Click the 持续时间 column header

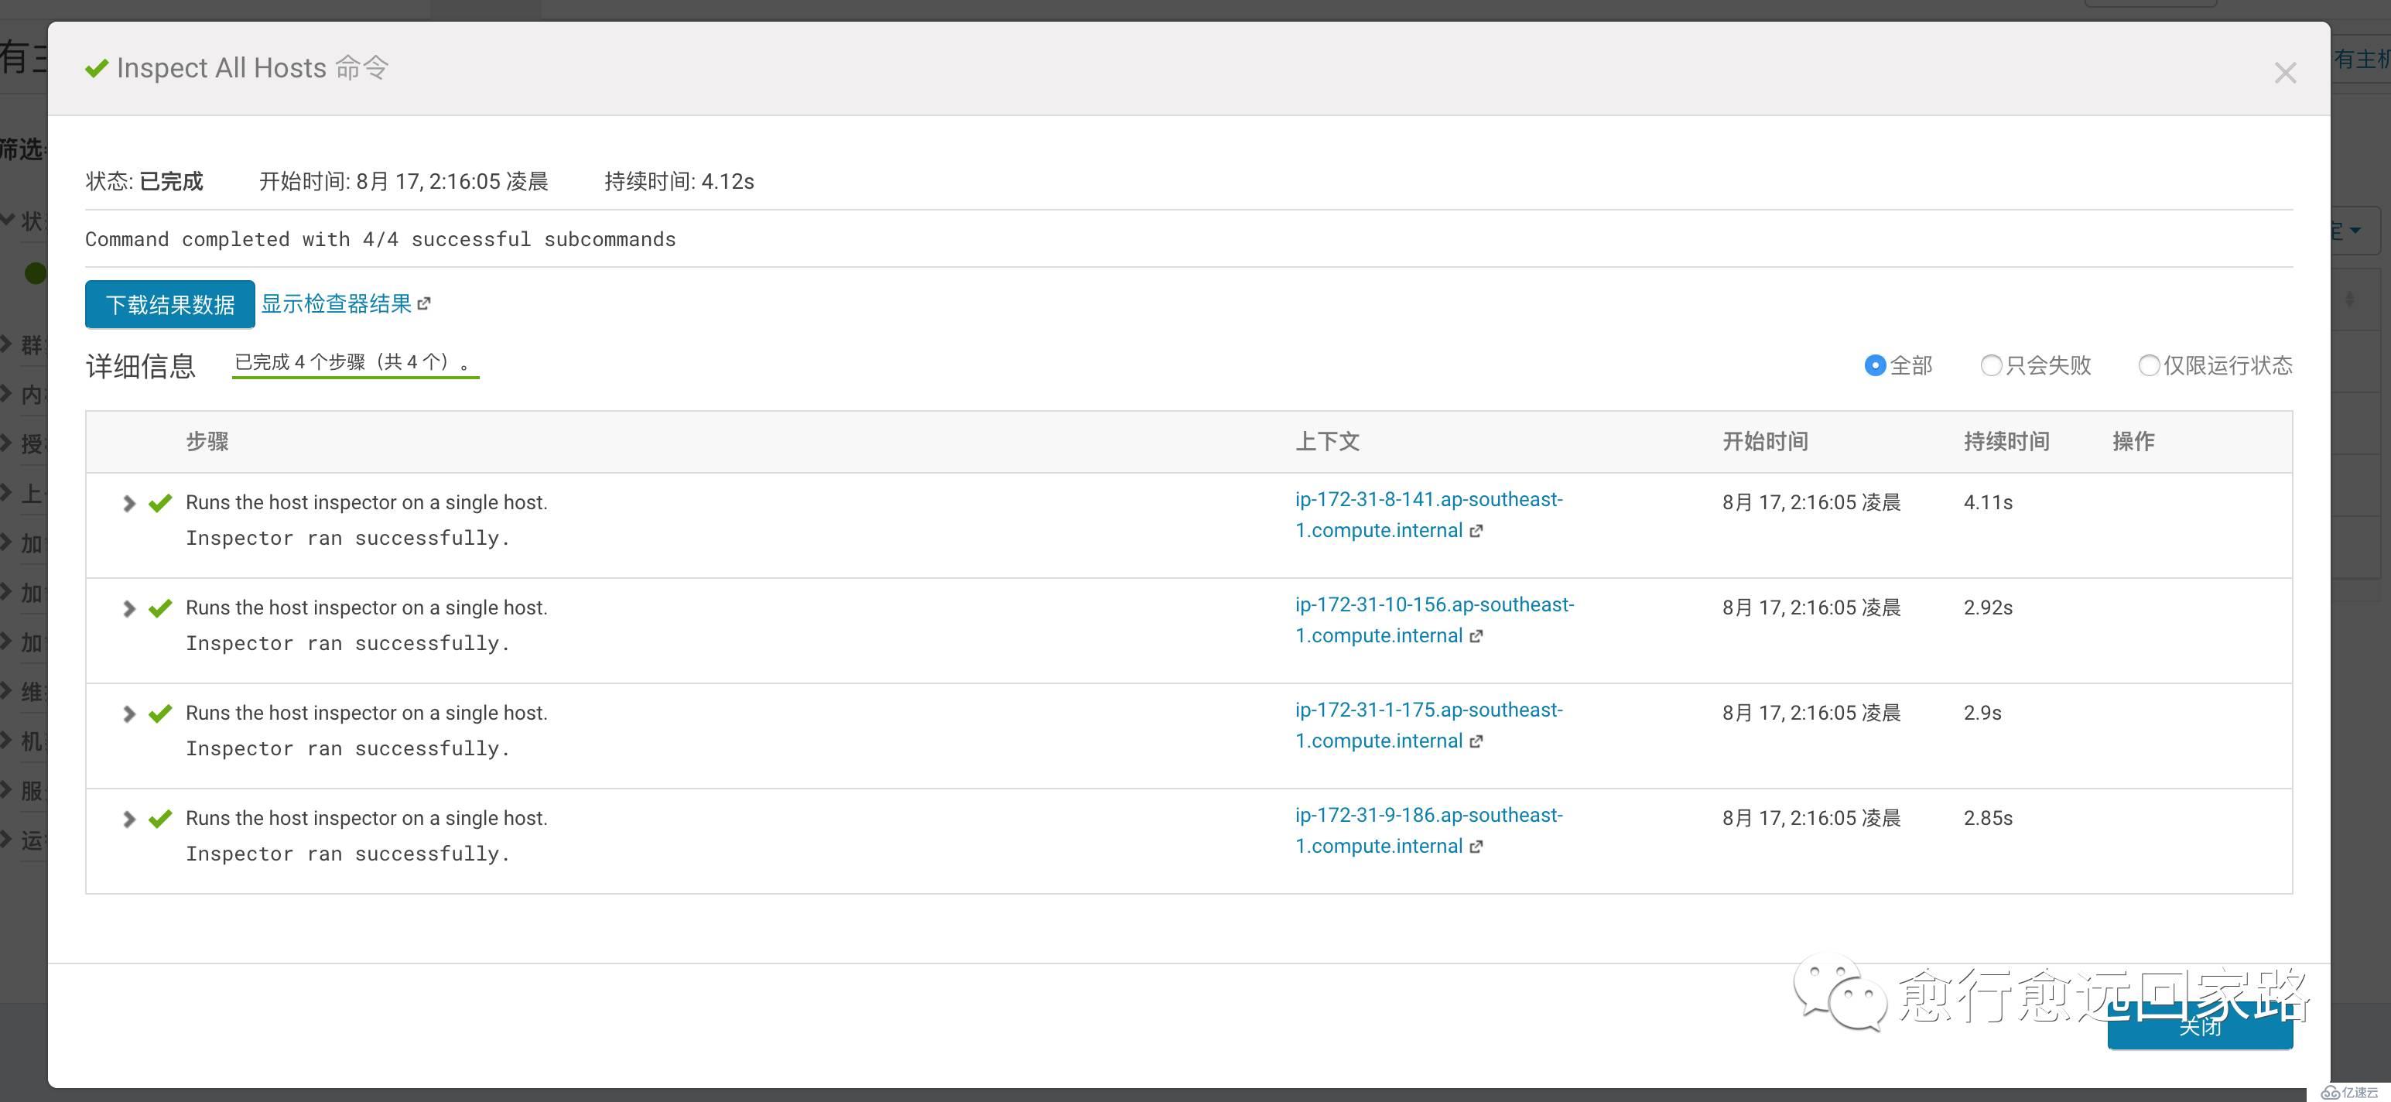[x=2006, y=441]
